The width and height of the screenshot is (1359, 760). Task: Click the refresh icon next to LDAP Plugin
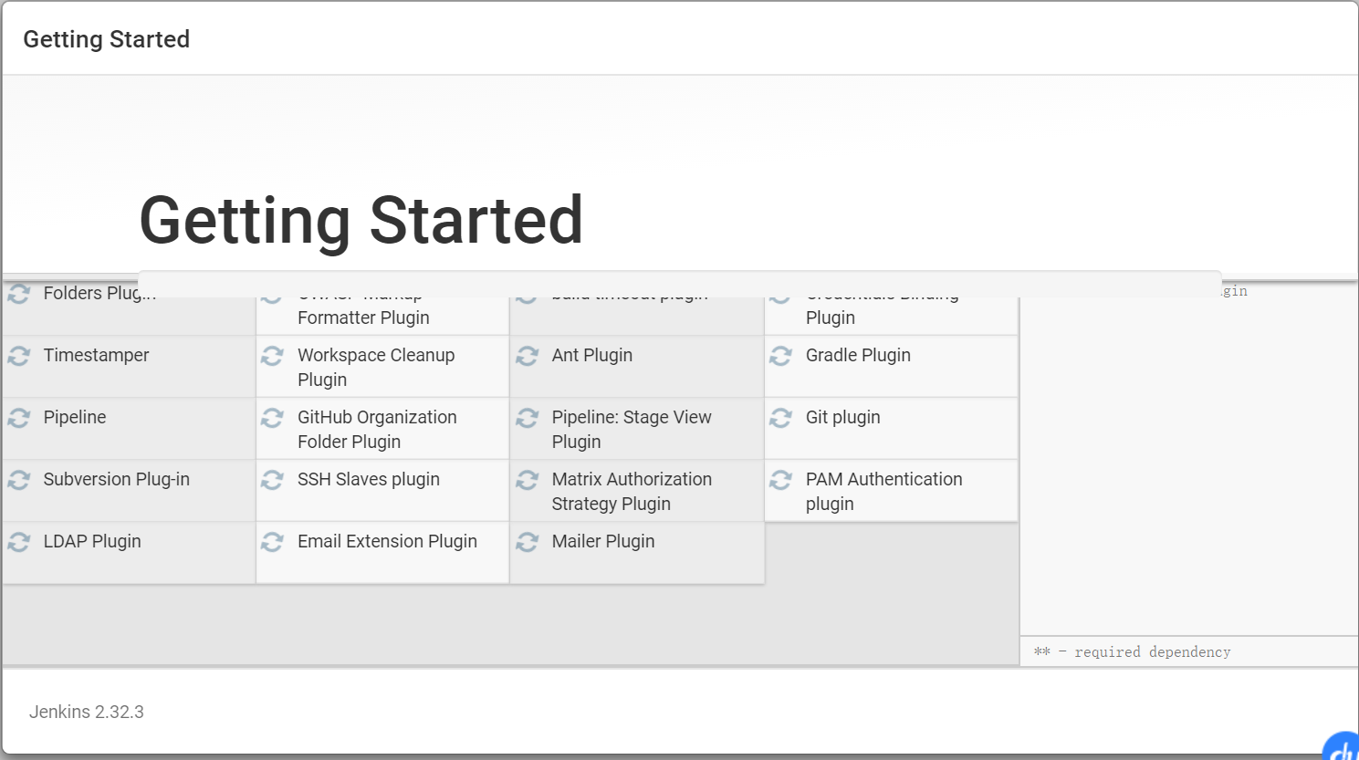[19, 542]
